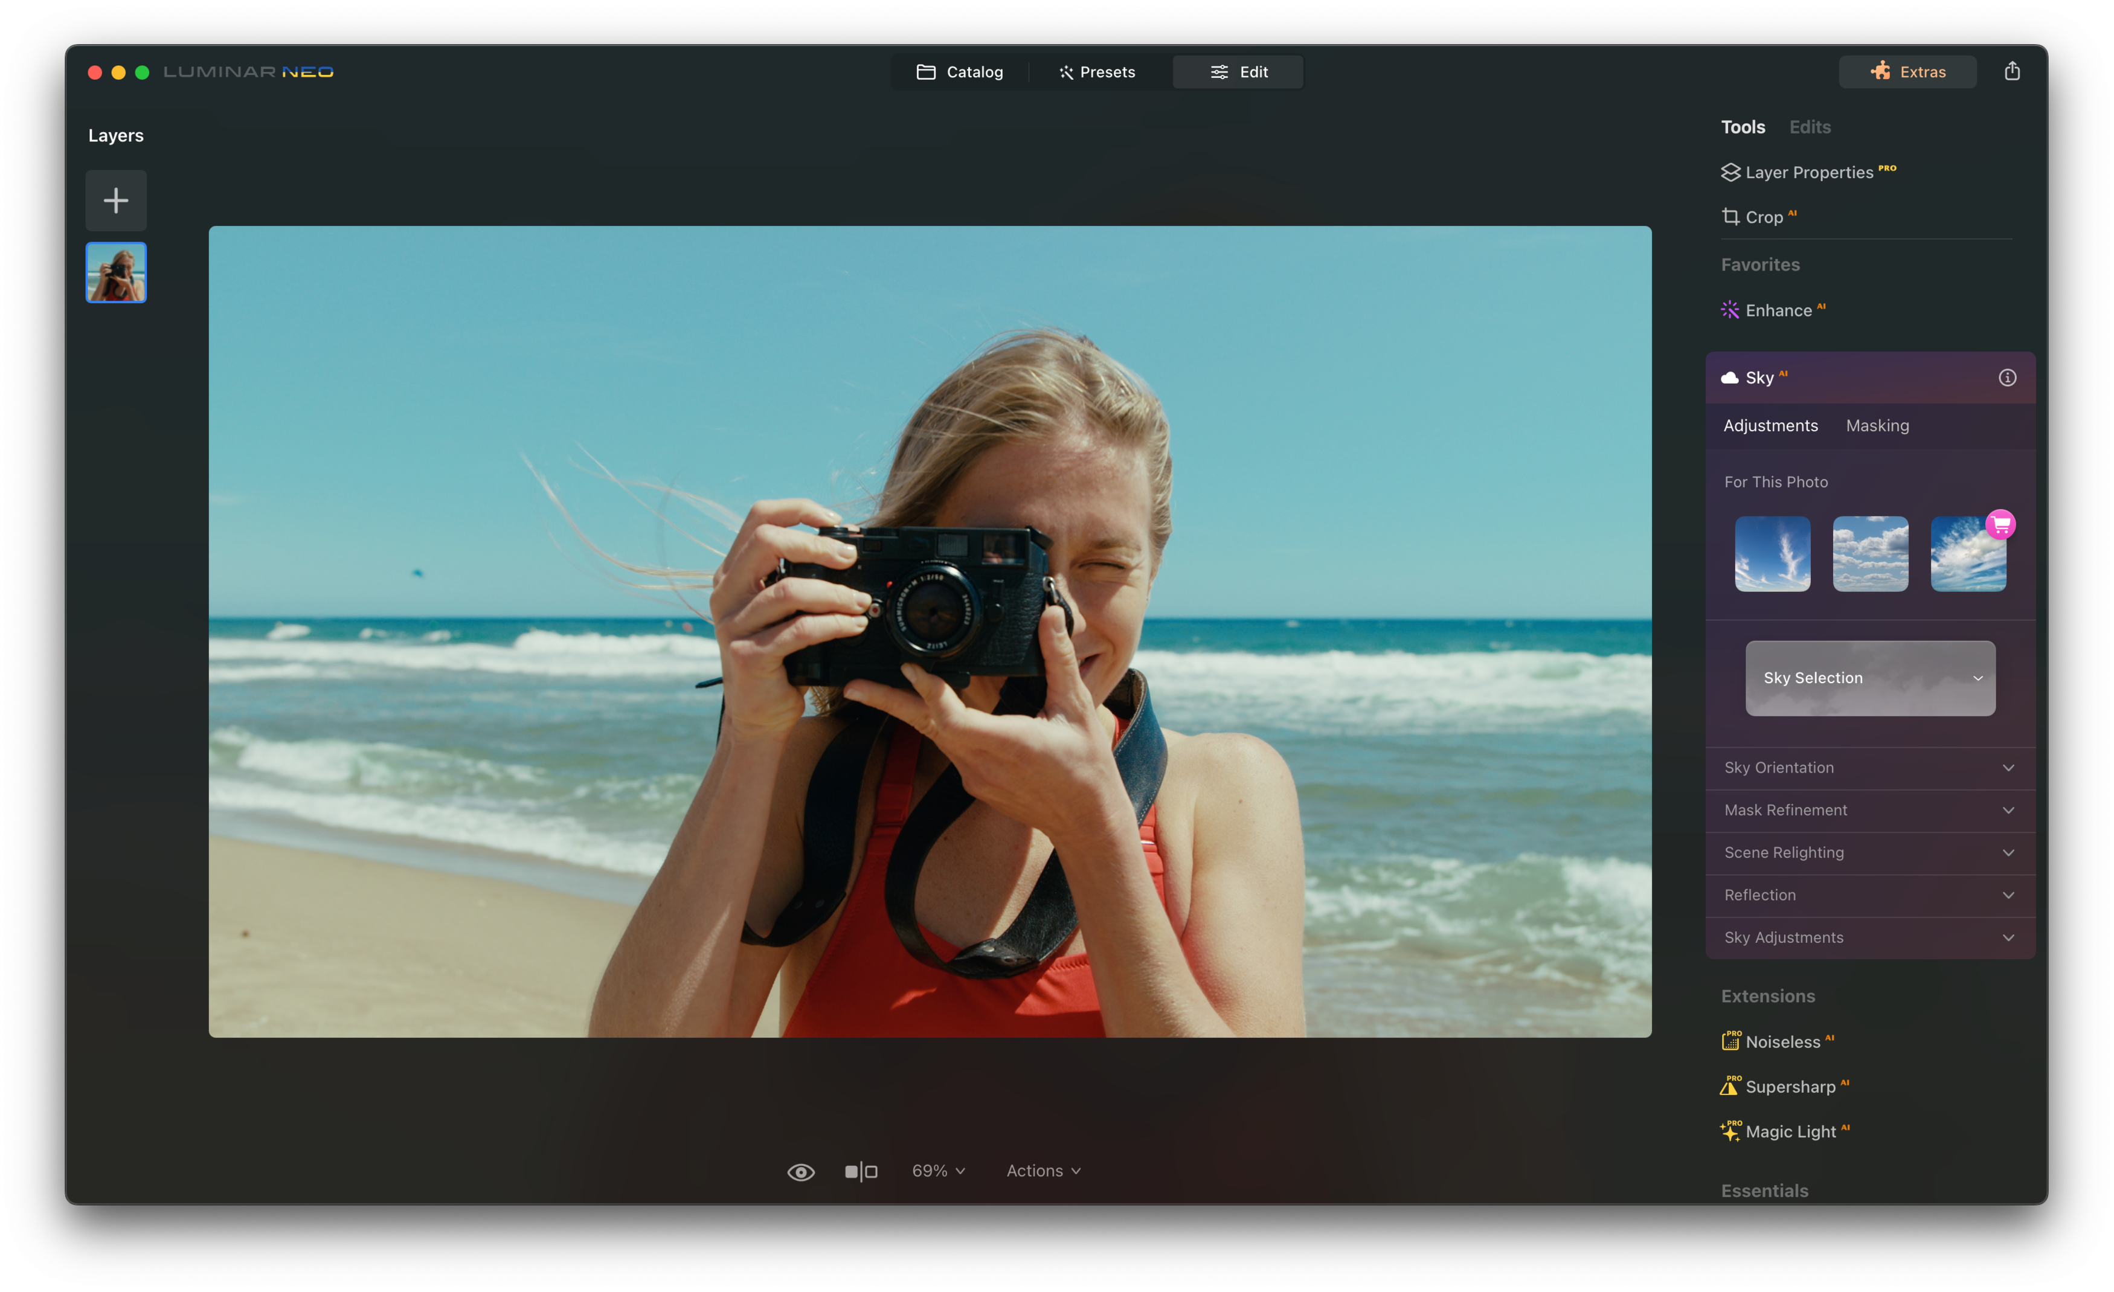Minimize window with yellow button

click(x=118, y=72)
